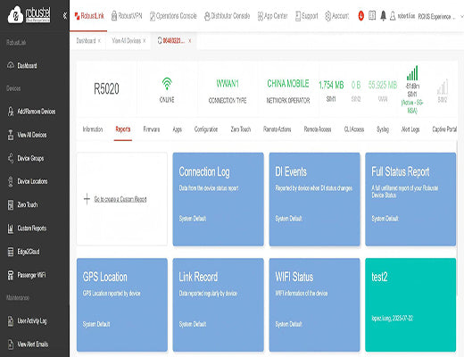The image size is (464, 357).
Task: Click the View All Devices sidebar icon
Action: [11, 135]
